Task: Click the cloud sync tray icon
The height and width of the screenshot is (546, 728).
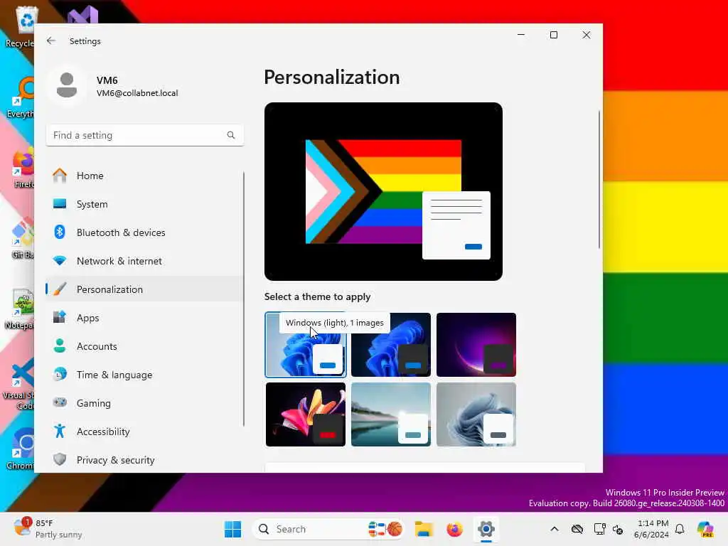Action: (x=577, y=529)
